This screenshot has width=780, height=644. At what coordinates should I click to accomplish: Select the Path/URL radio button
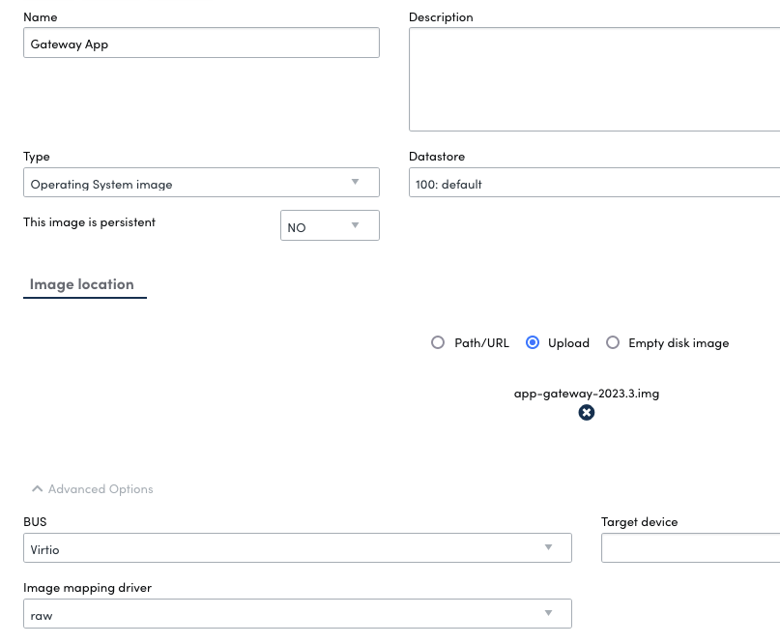point(438,343)
